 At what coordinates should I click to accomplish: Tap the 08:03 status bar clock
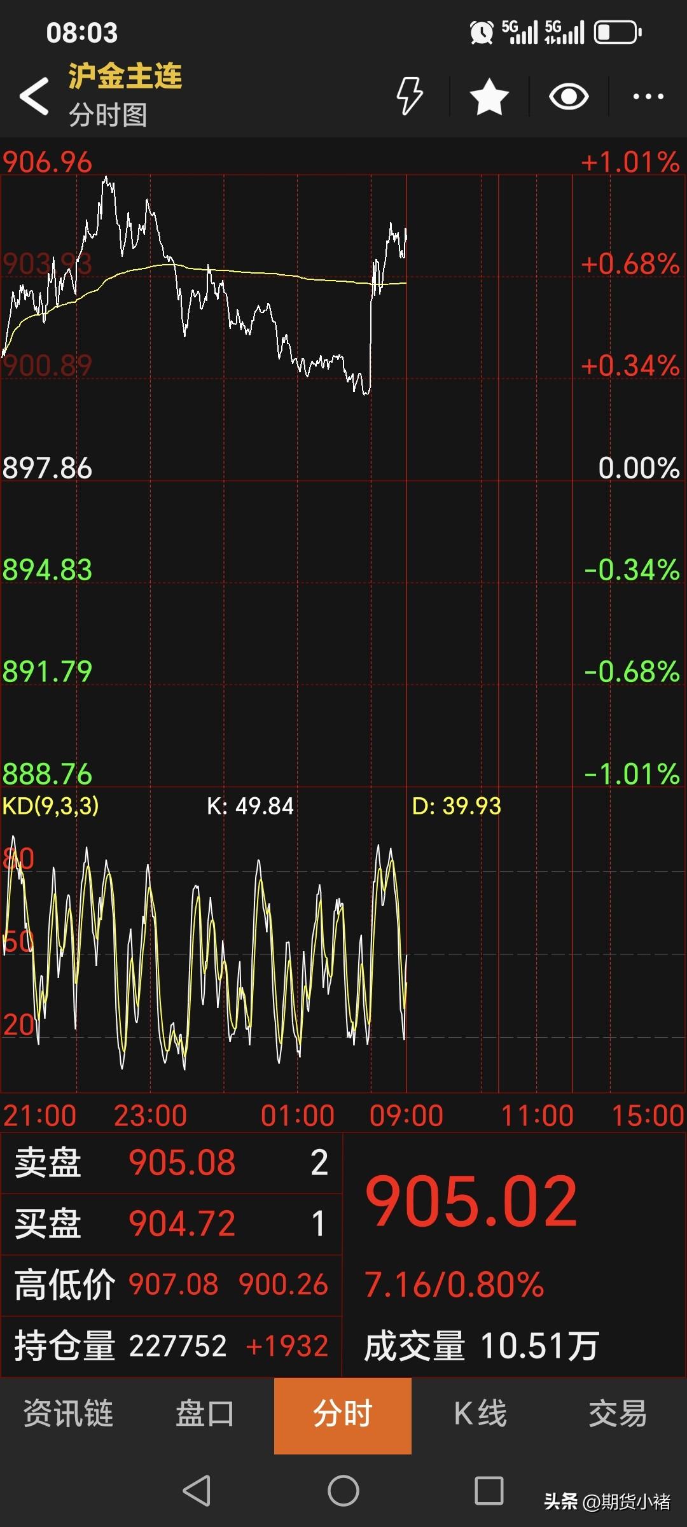click(x=82, y=32)
